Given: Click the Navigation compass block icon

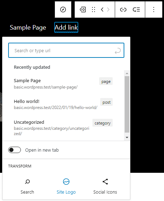Looking at the screenshot, I should [63, 10].
